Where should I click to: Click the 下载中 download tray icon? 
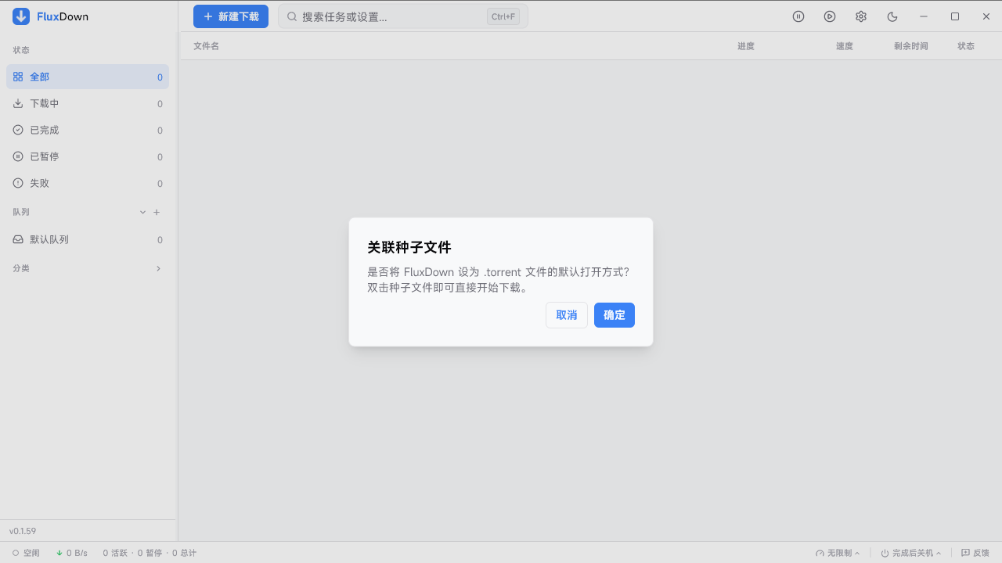[18, 103]
